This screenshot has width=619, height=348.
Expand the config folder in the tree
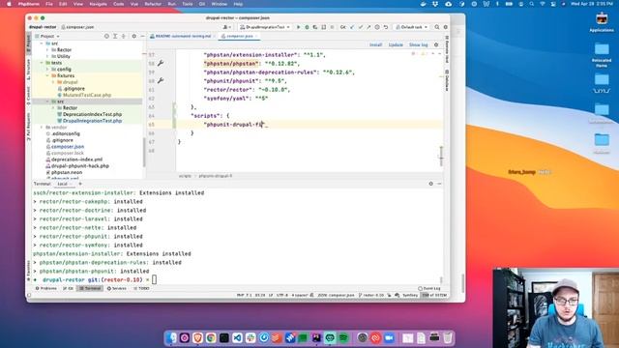[x=47, y=69]
